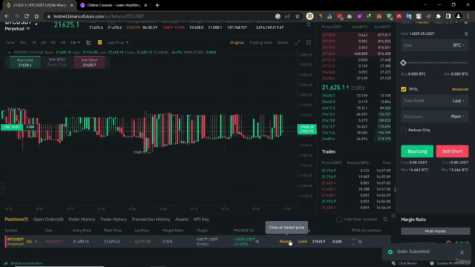This screenshot has height=267, width=475.
Task: Toggle the yellow trade-markers display icon
Action: click(x=99, y=42)
